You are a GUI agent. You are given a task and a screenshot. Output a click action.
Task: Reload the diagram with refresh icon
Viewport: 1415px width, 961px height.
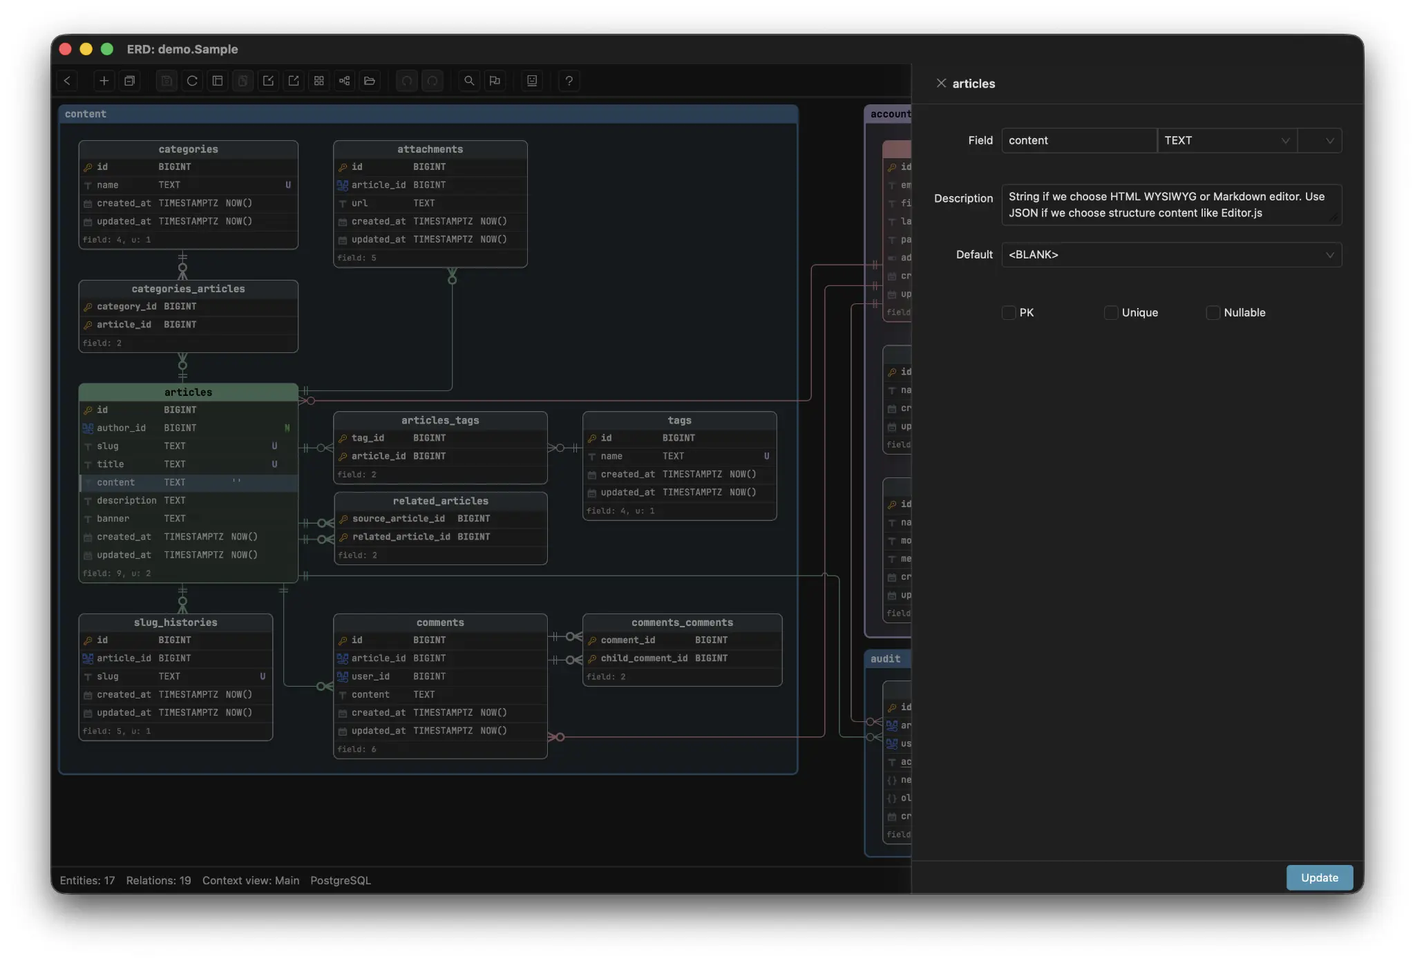point(192,81)
